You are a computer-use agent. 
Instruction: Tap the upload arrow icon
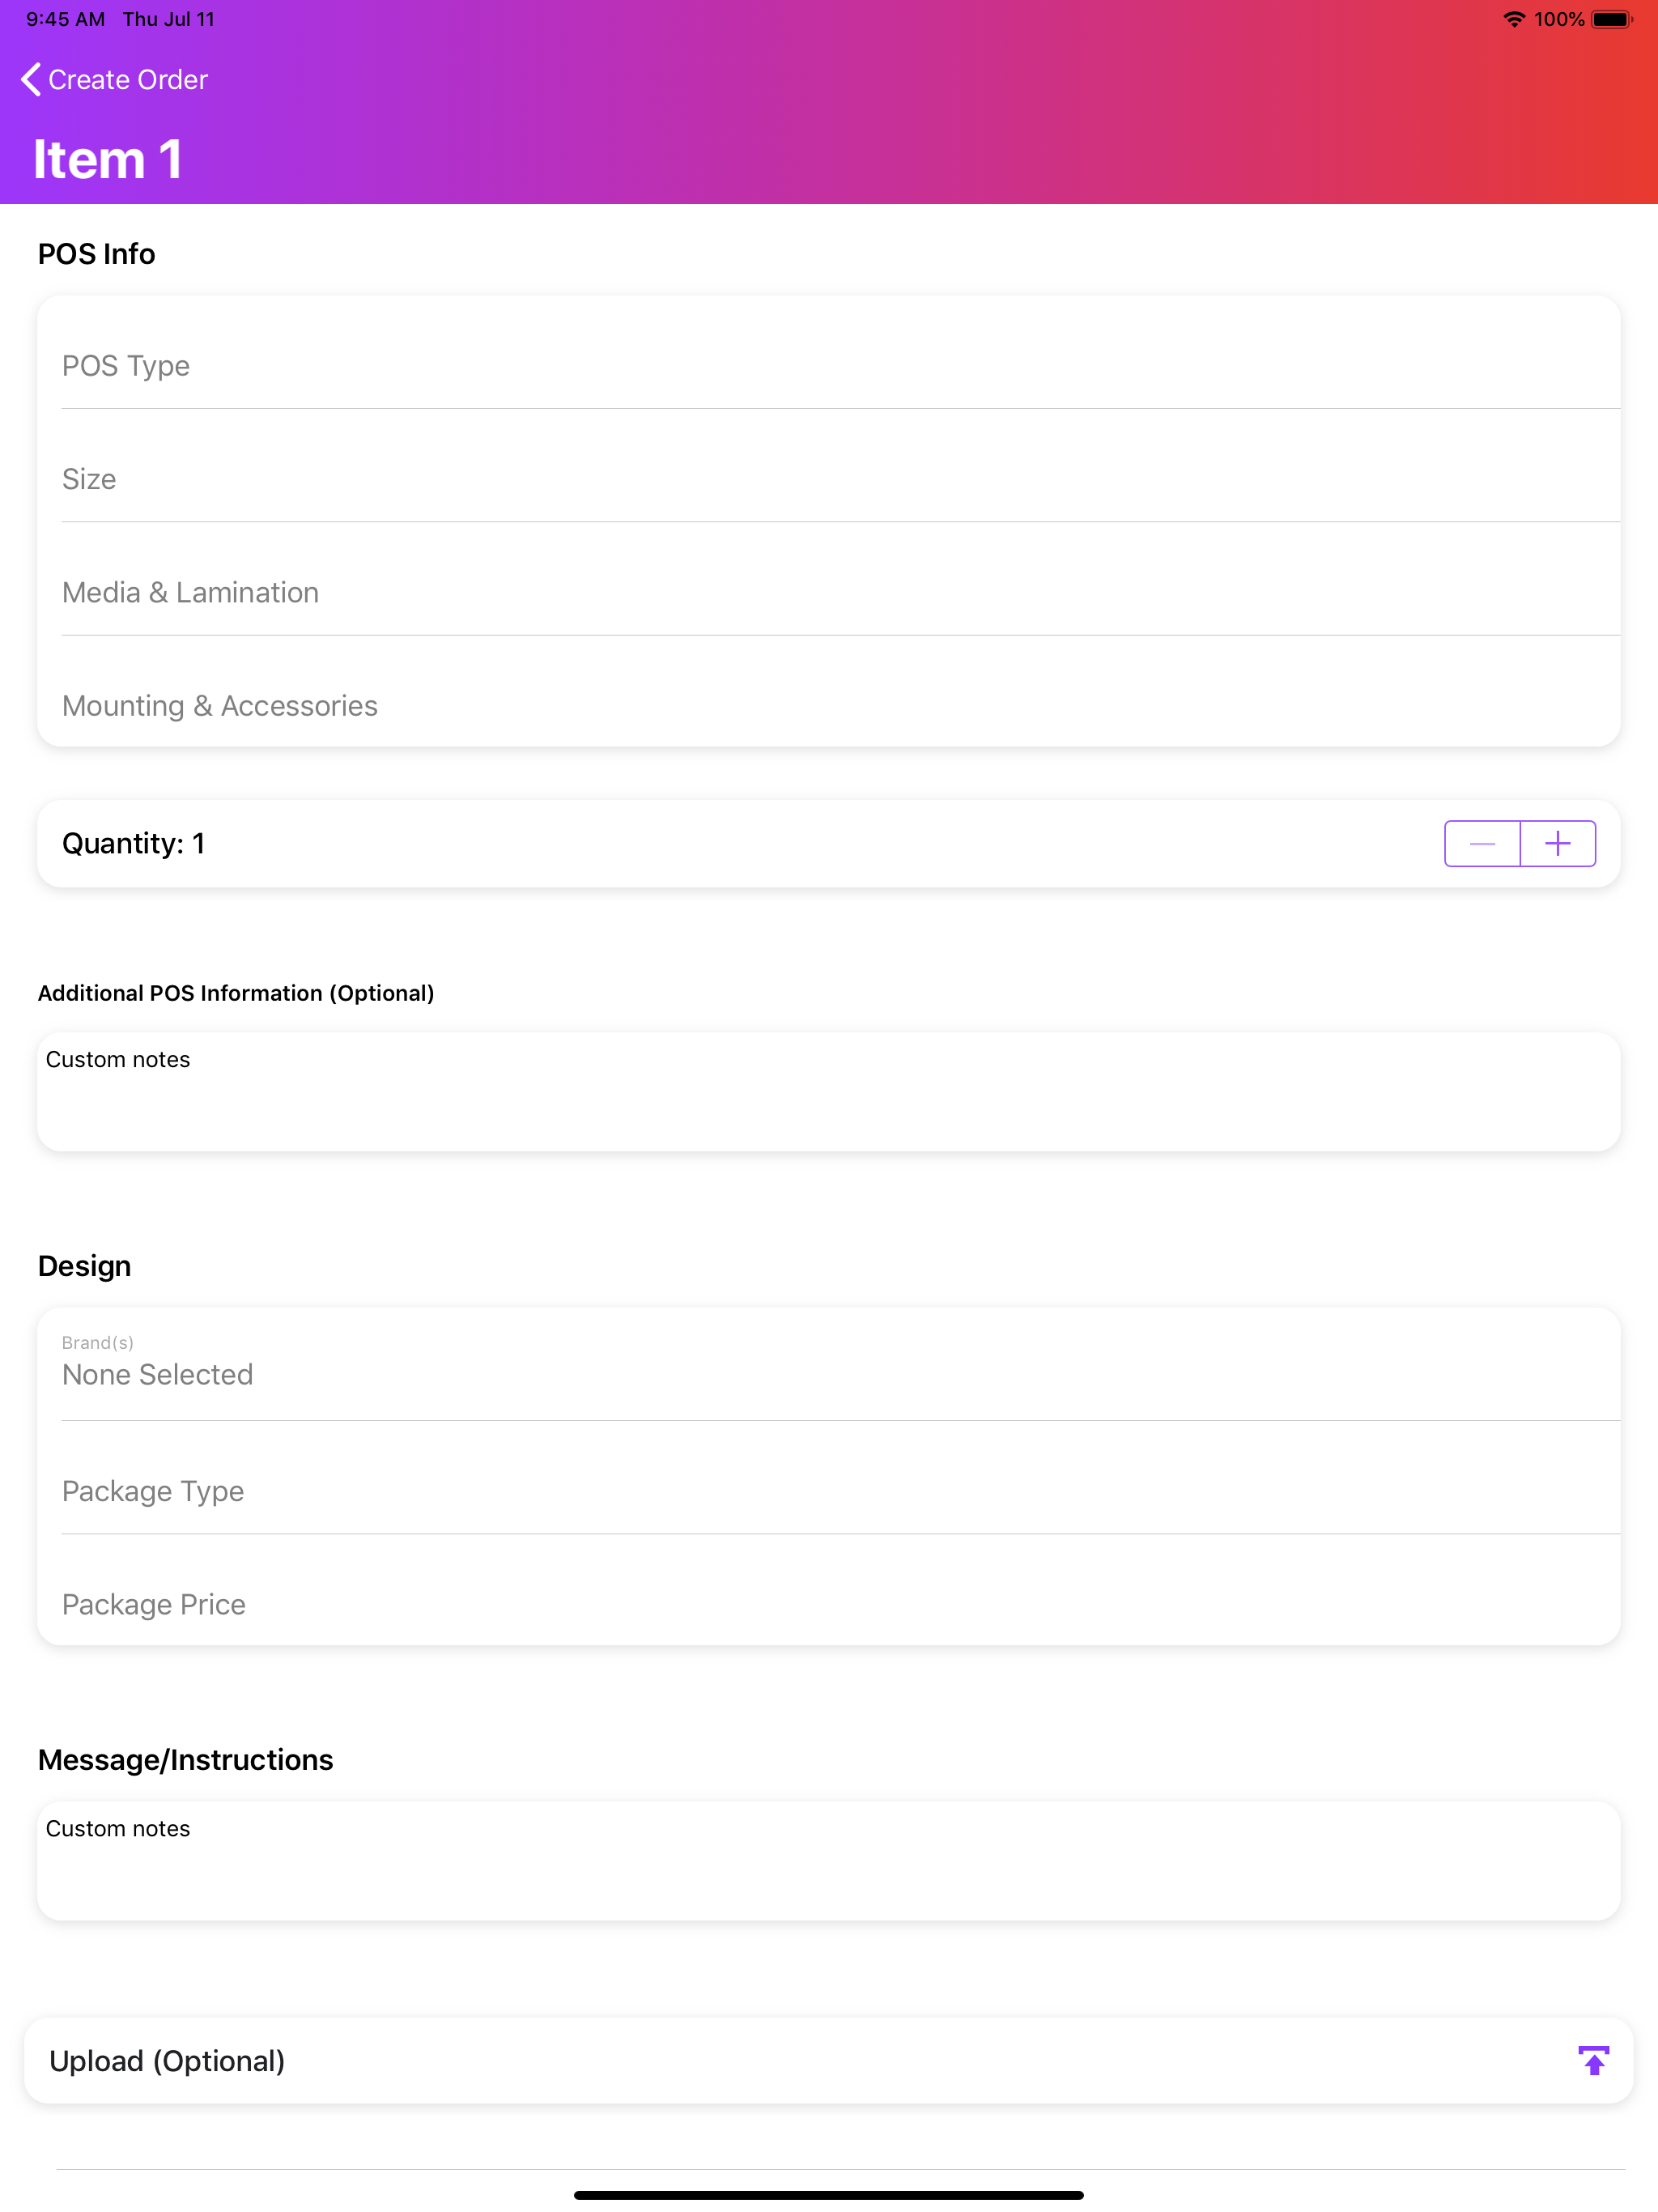point(1593,2060)
